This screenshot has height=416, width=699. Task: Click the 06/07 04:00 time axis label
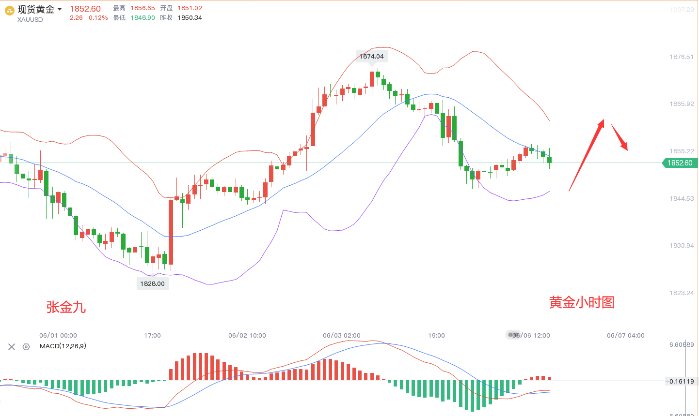coord(626,336)
